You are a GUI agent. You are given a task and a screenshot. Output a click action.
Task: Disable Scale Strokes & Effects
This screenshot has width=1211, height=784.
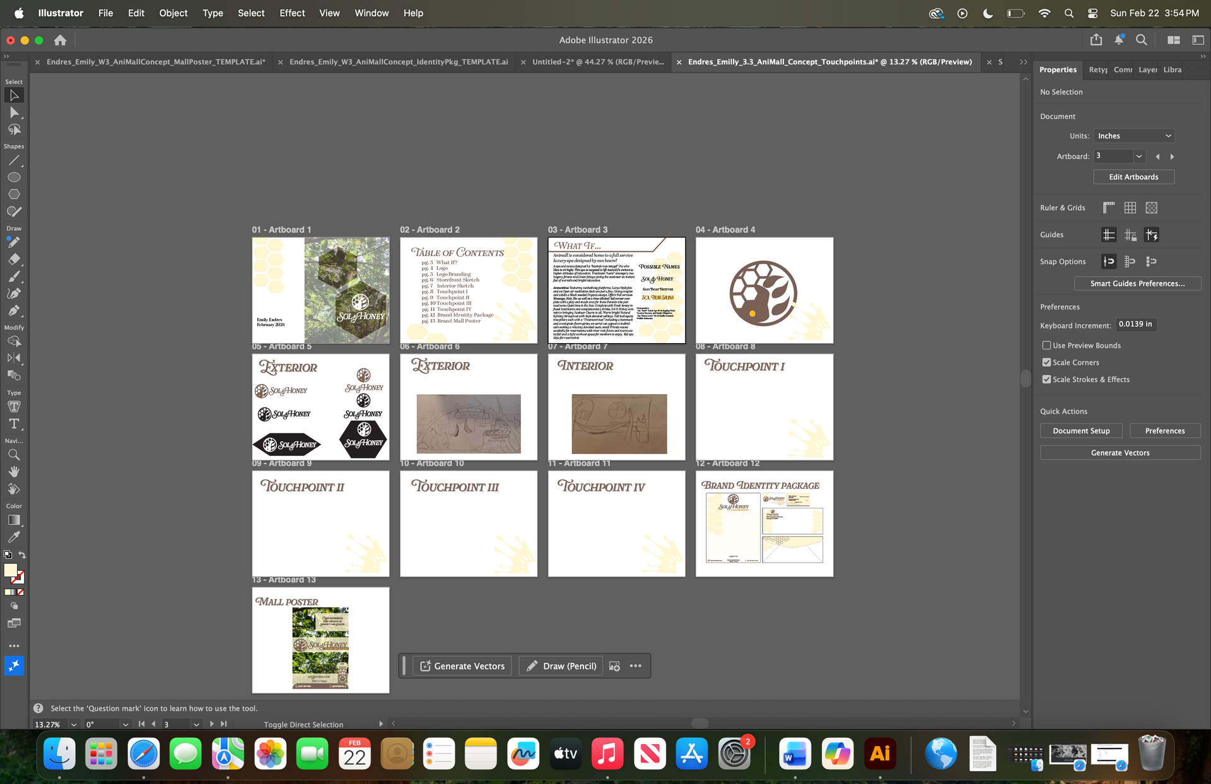(x=1046, y=380)
